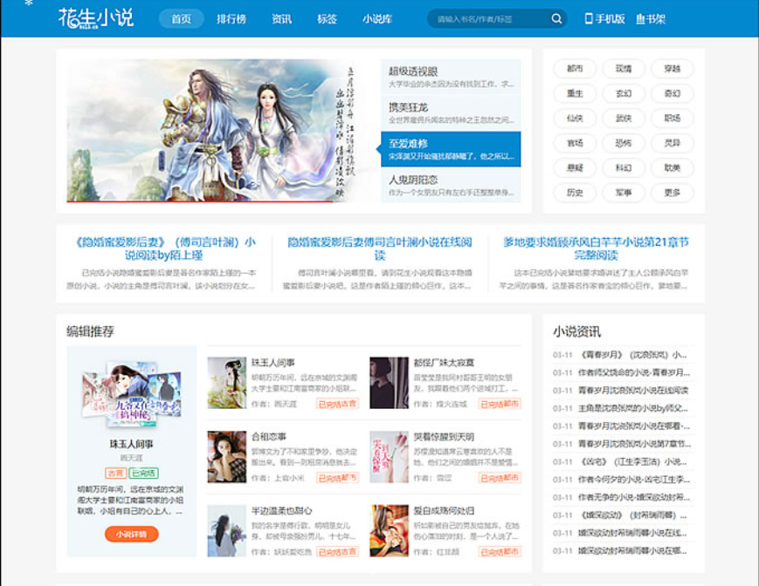Image resolution: width=759 pixels, height=586 pixels.
Task: Click the 小说详情 orange button
Action: 131,534
